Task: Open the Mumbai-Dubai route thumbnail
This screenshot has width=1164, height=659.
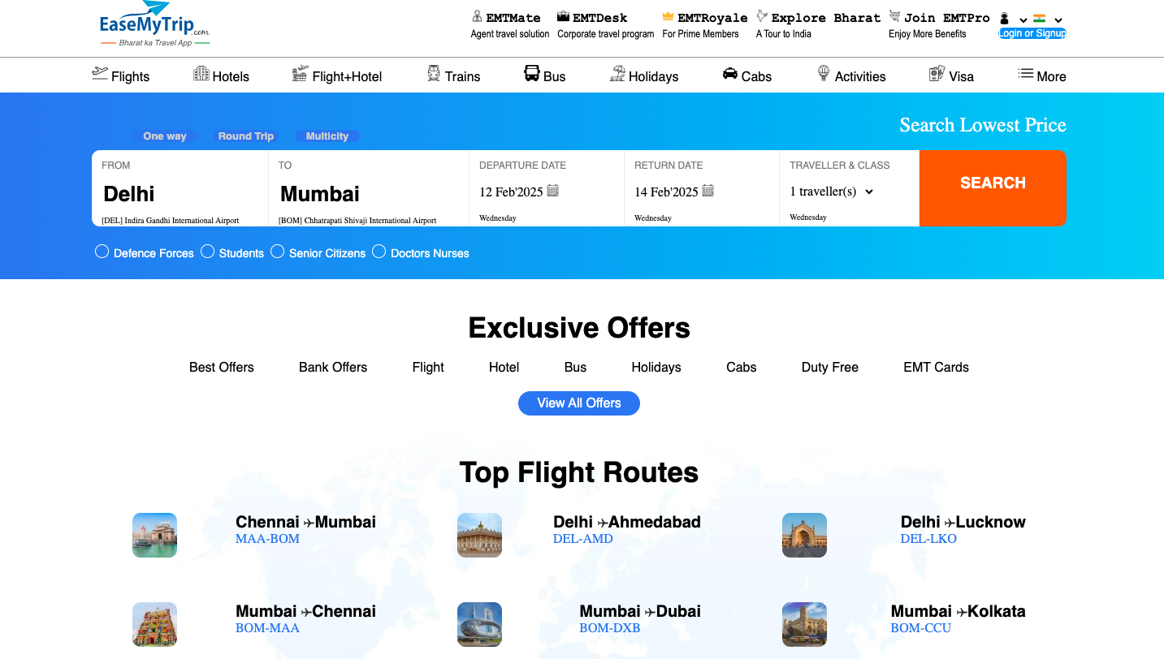Action: point(479,624)
